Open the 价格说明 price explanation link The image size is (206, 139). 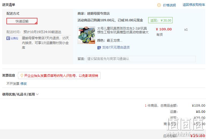click(169, 5)
